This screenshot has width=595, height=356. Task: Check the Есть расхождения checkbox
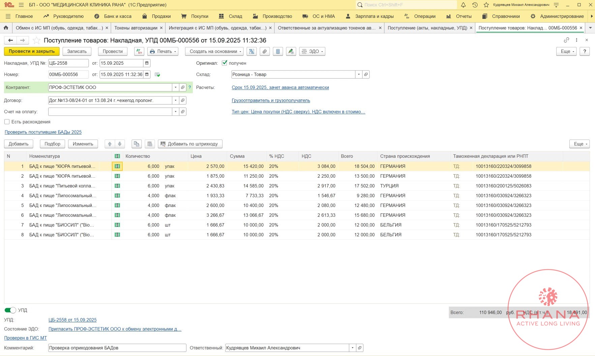[7, 122]
